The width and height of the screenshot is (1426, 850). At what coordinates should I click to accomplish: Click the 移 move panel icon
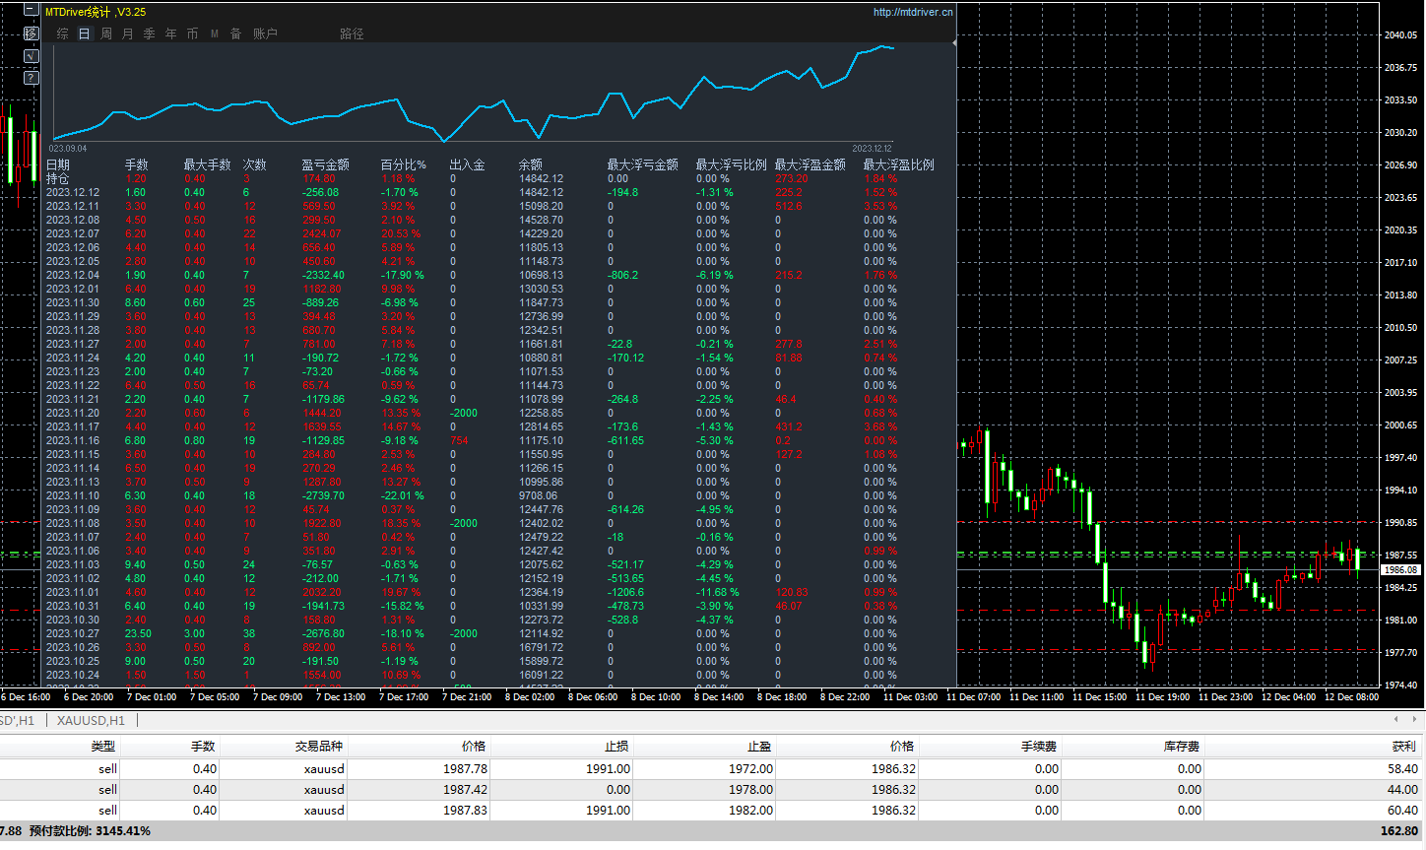31,33
